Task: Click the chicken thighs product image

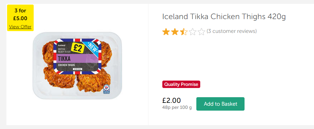Action: (x=77, y=65)
